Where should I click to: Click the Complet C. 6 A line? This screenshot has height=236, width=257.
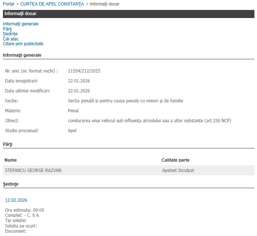pos(22,215)
